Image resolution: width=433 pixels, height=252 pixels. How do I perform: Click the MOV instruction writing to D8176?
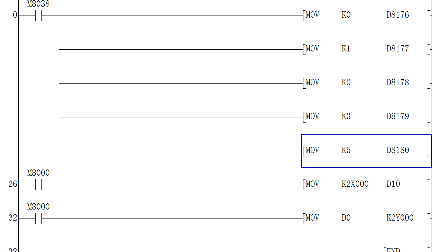click(x=312, y=15)
